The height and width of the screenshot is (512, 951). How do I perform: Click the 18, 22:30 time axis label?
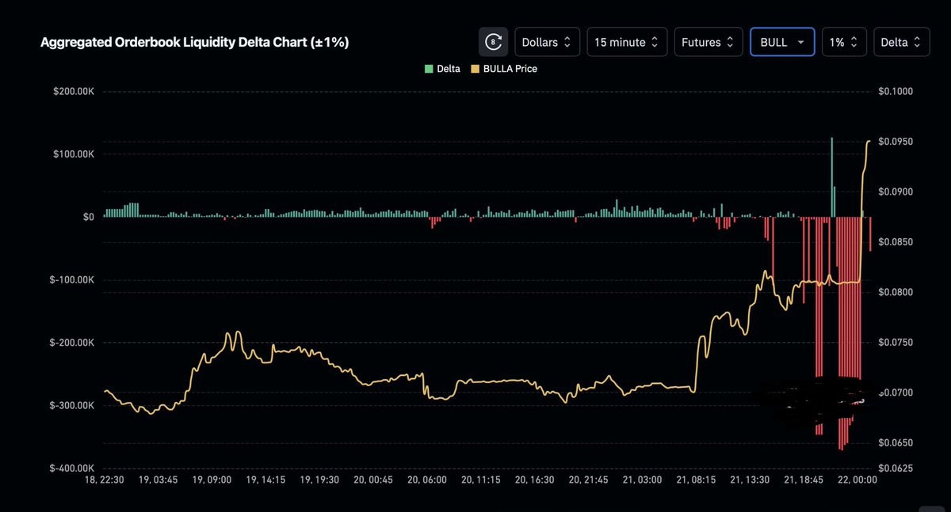(104, 480)
